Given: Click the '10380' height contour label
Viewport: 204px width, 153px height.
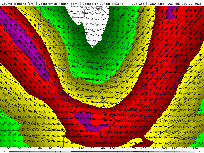Looking at the screenshot, I should point(92,119).
